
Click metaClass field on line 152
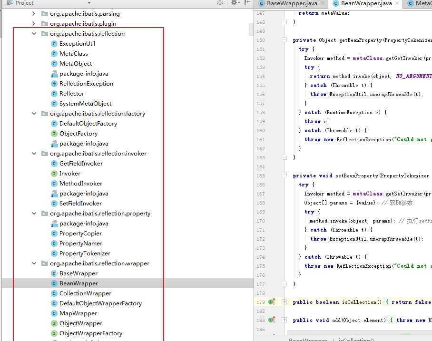pos(367,58)
